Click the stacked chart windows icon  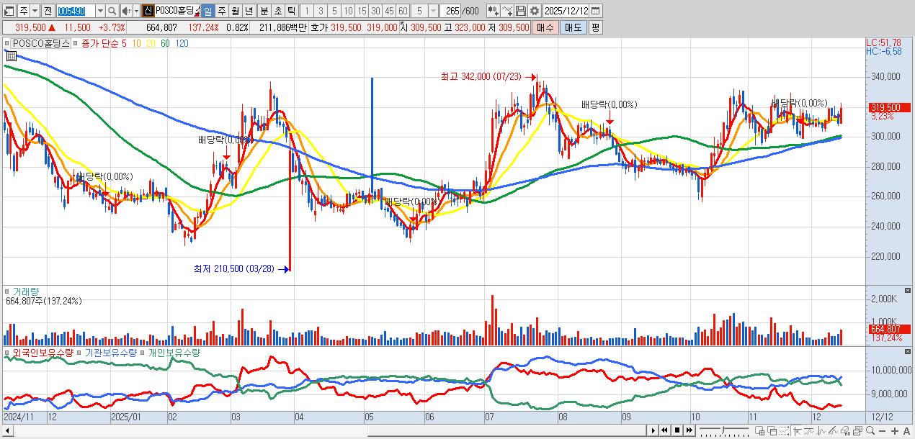tap(857, 430)
